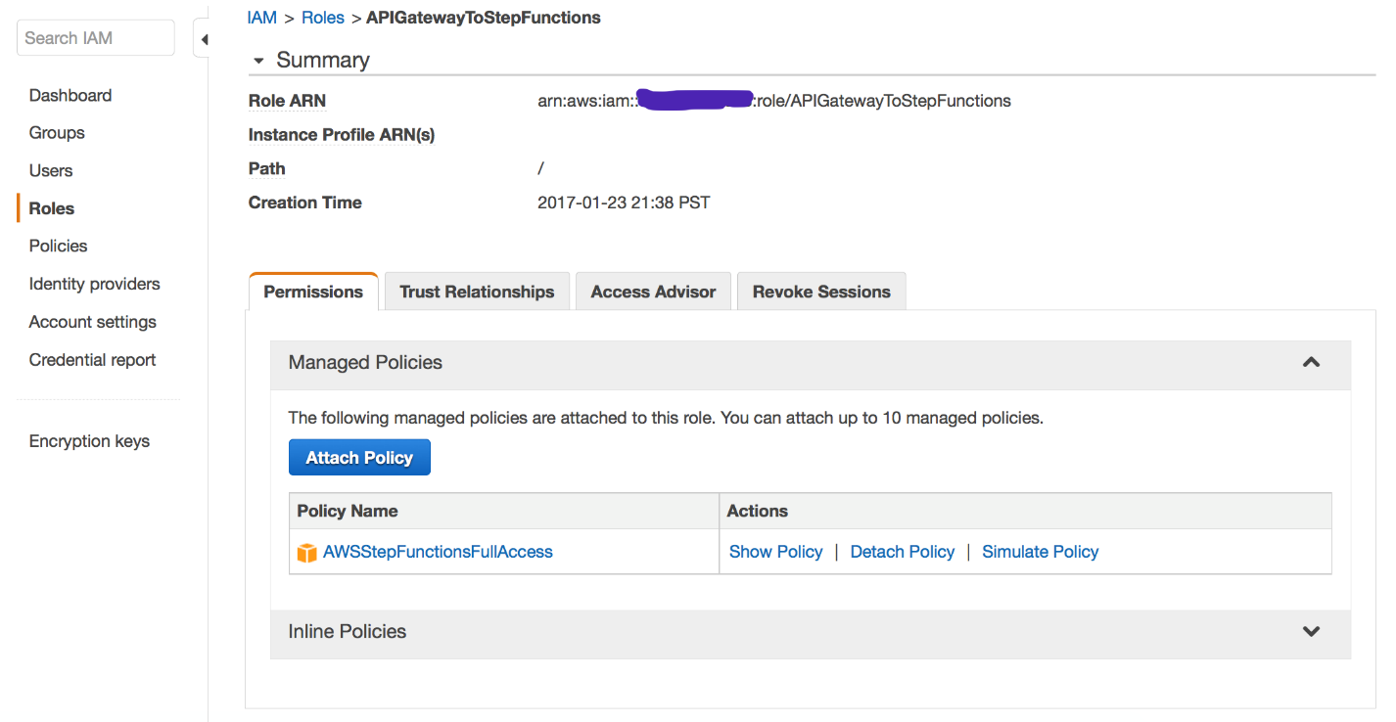Click the Simulate Policy link
The image size is (1396, 722).
pyautogui.click(x=1041, y=552)
